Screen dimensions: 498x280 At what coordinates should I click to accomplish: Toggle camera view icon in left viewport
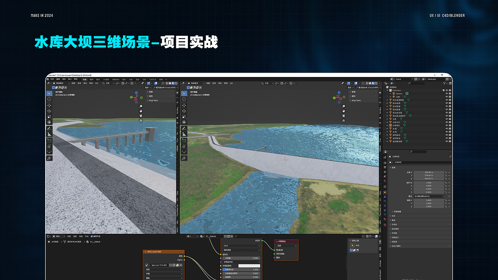point(141,115)
